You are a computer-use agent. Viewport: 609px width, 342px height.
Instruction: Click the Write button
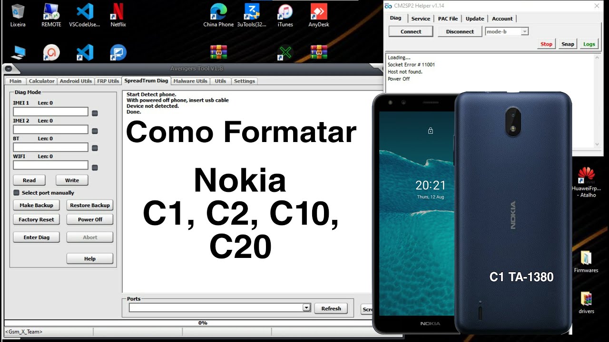tap(72, 180)
